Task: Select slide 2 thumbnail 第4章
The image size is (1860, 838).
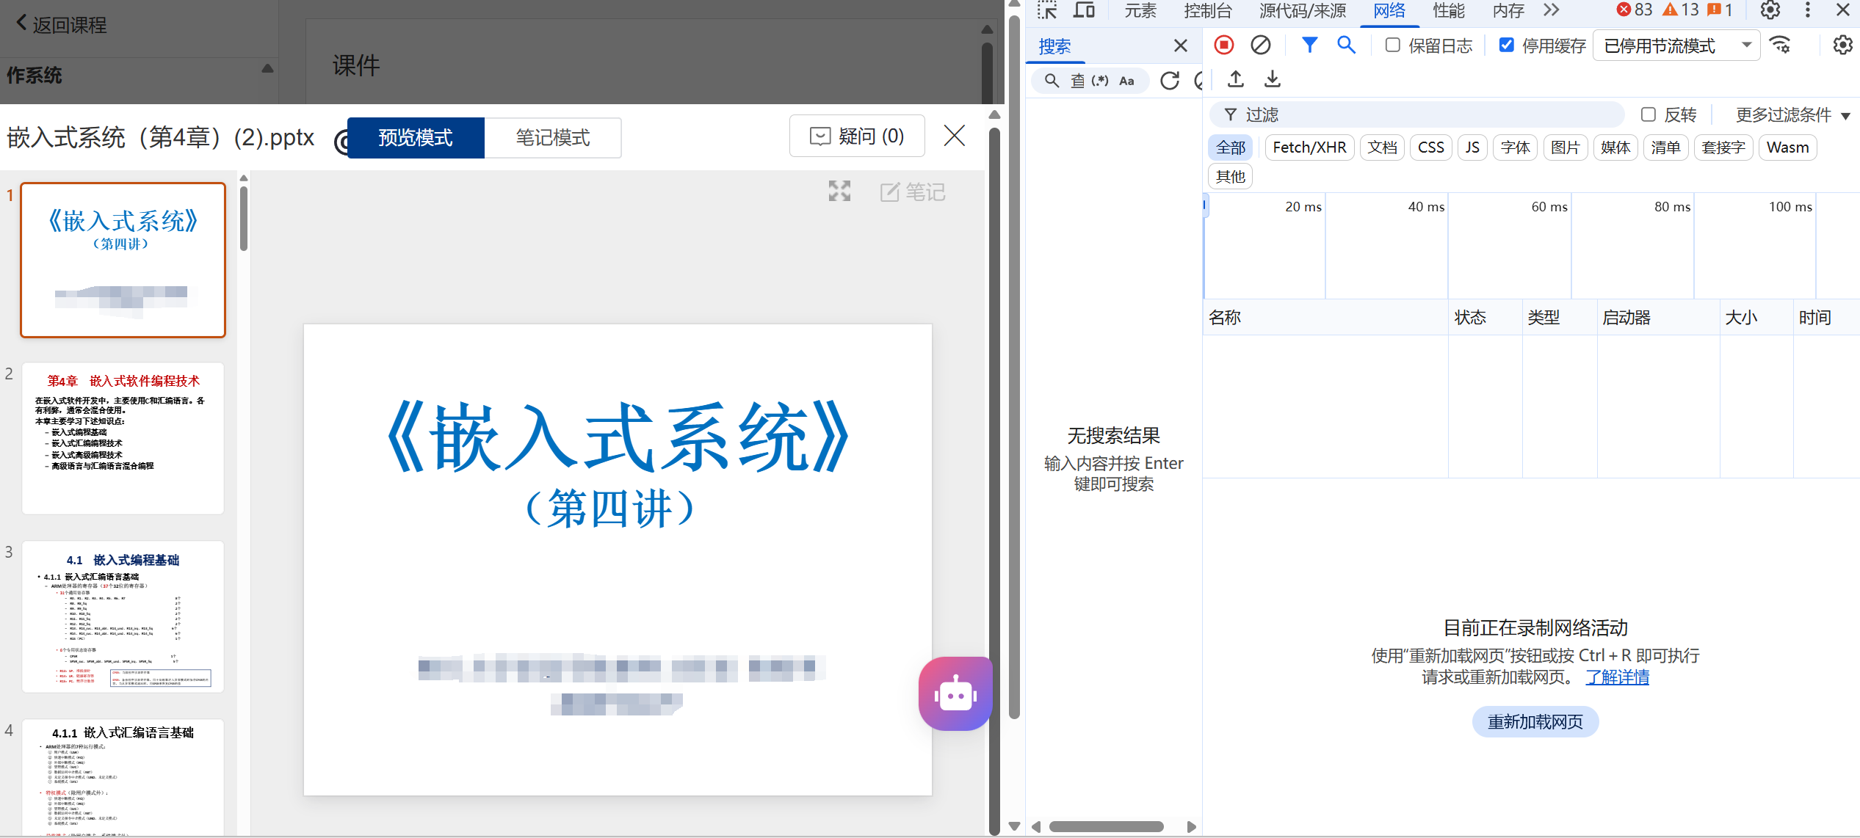Action: click(123, 438)
